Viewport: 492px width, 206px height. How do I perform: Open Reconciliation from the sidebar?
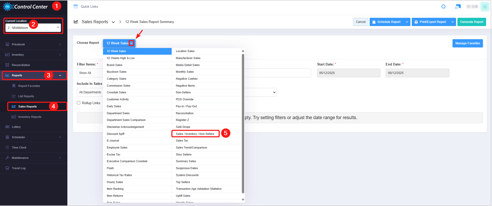[x=21, y=65]
